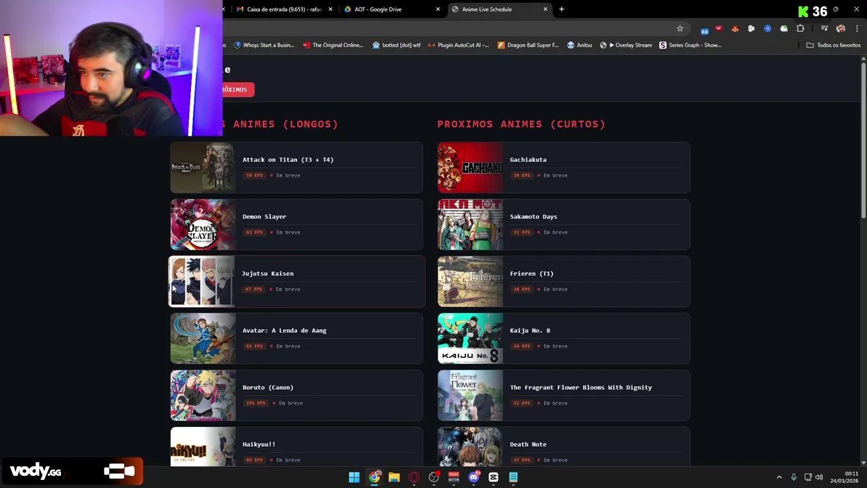Switch to the AOT - Google Drive tab
This screenshot has width=867, height=488.
coord(392,9)
